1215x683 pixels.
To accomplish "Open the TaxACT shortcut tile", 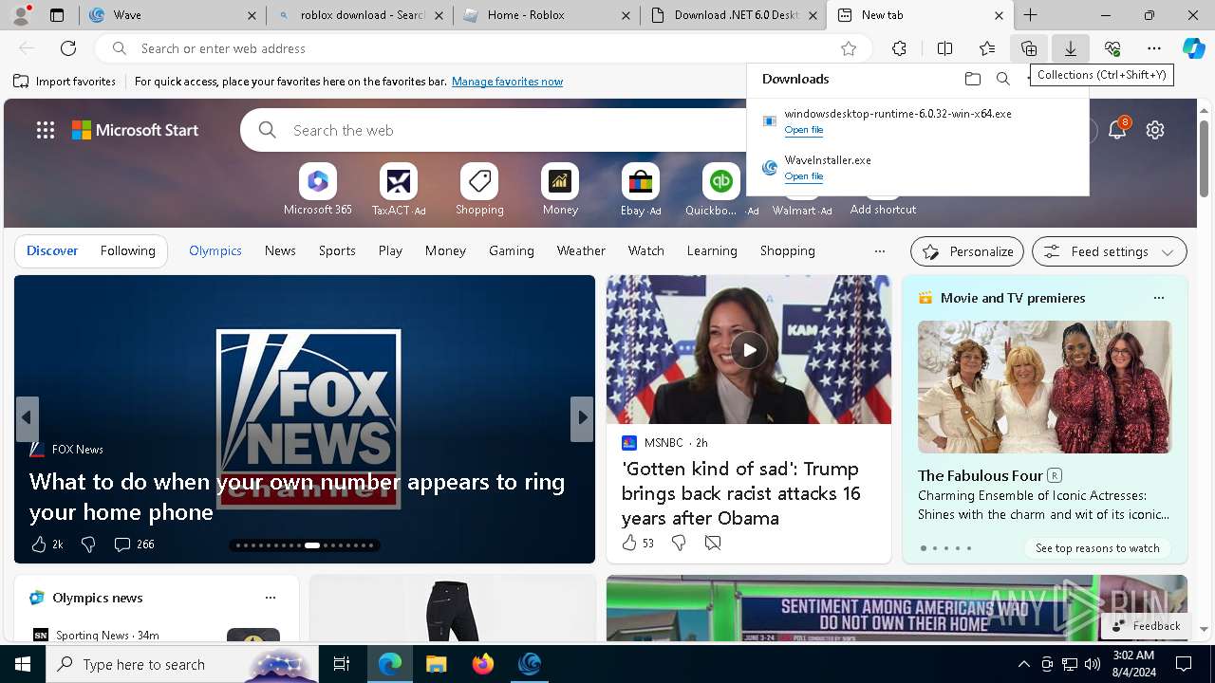I will 399,189.
